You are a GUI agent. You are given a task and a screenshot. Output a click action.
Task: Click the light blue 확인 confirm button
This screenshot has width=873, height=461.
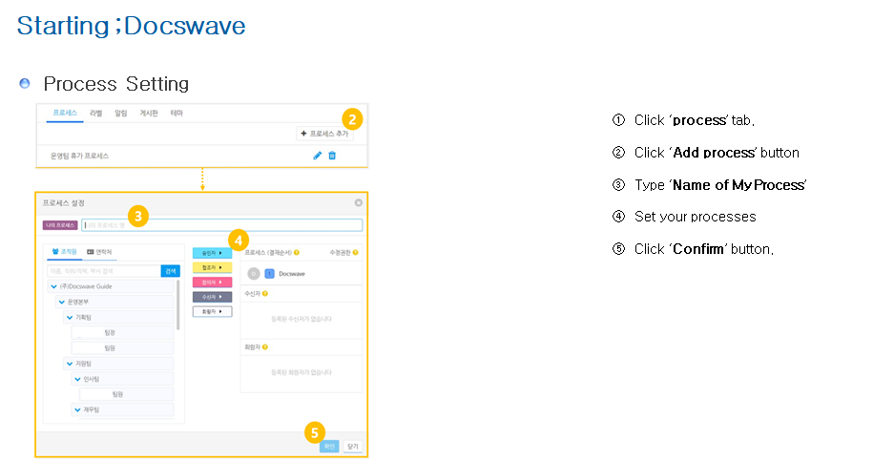[x=329, y=447]
